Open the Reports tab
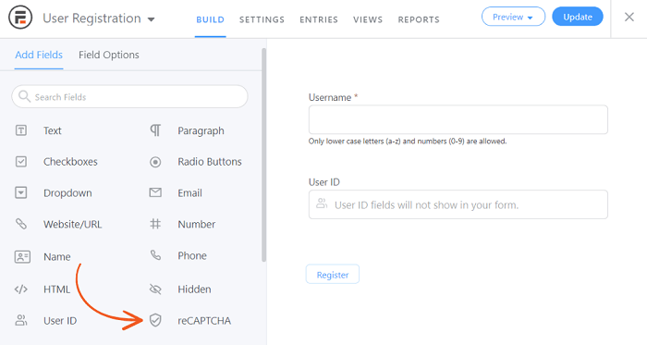 419,19
